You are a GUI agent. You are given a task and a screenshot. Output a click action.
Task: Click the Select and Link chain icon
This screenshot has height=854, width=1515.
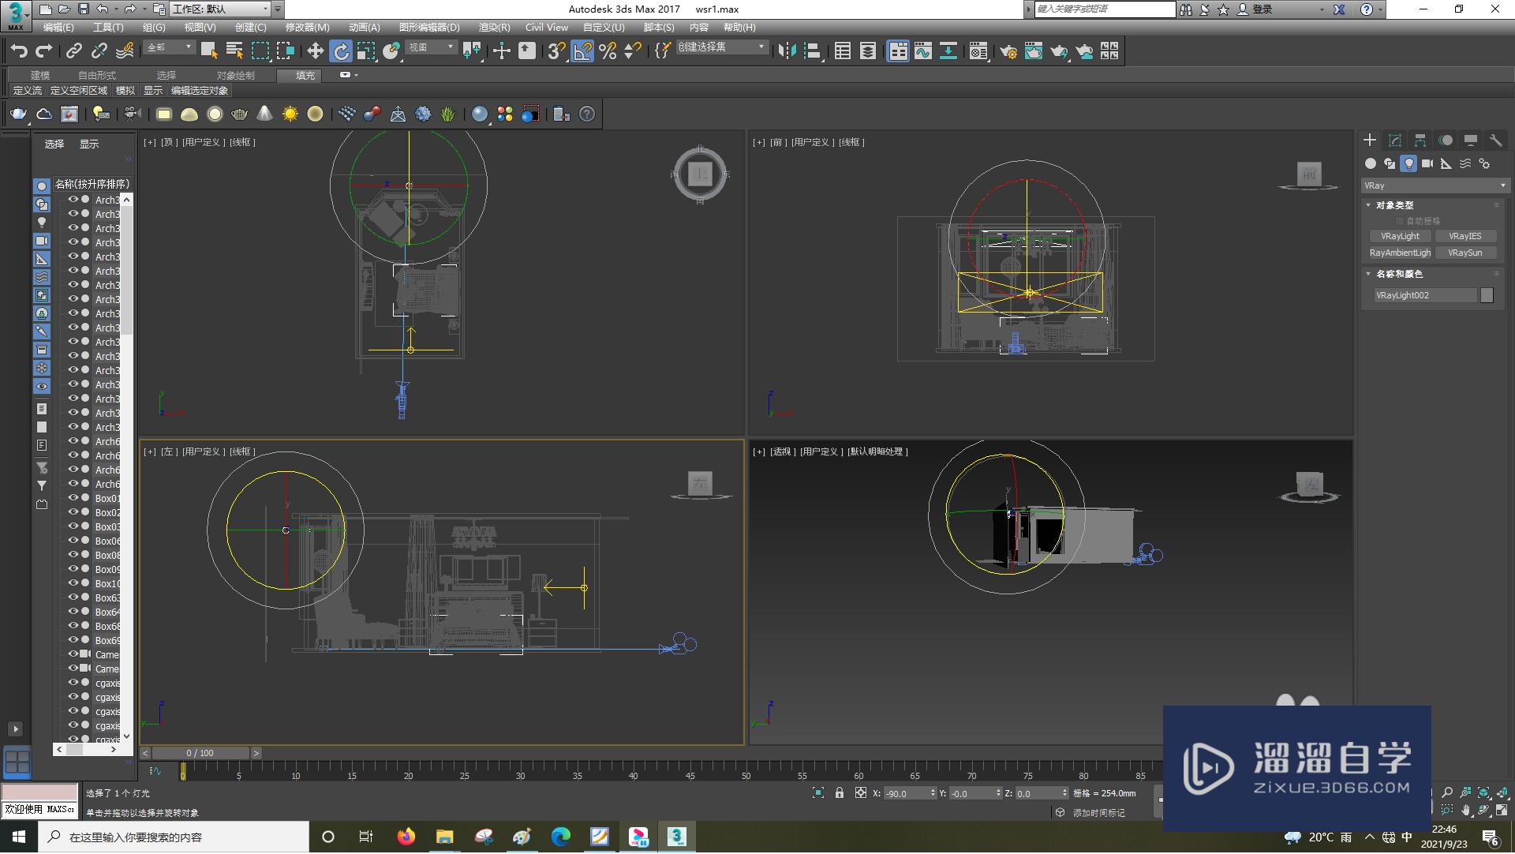[x=74, y=51]
